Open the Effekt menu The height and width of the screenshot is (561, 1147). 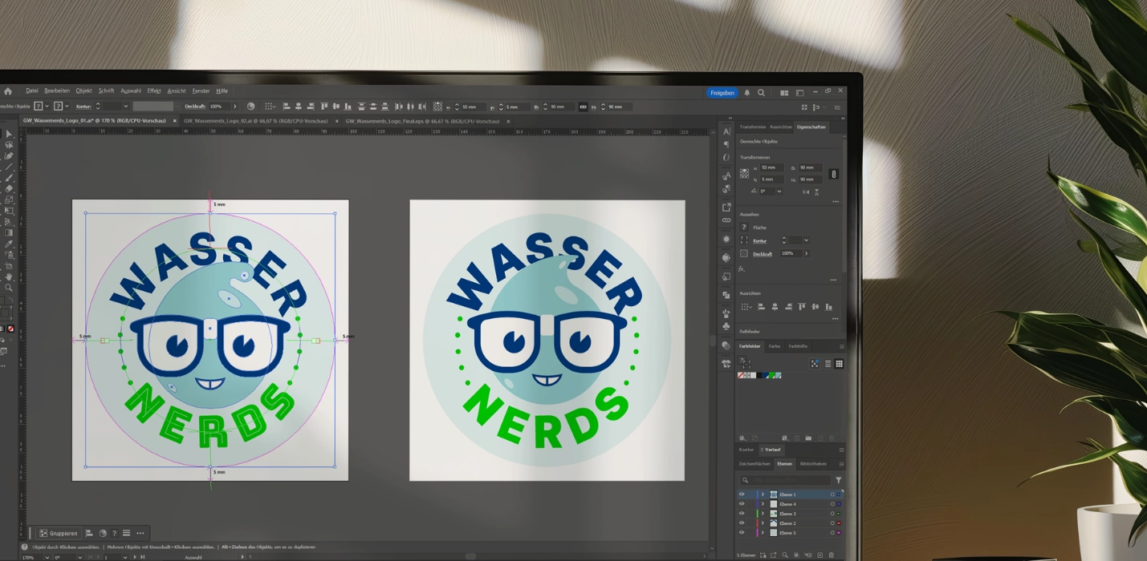pos(154,91)
